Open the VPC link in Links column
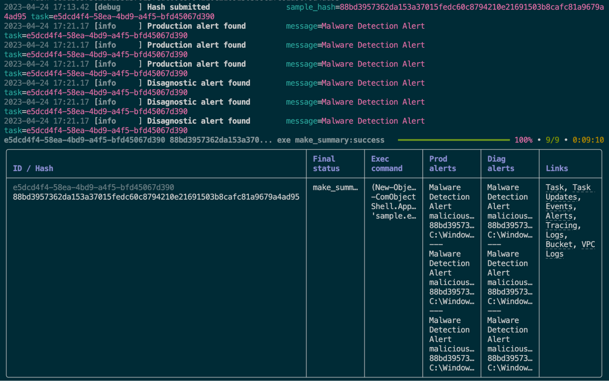The image size is (609, 381). tap(588, 244)
